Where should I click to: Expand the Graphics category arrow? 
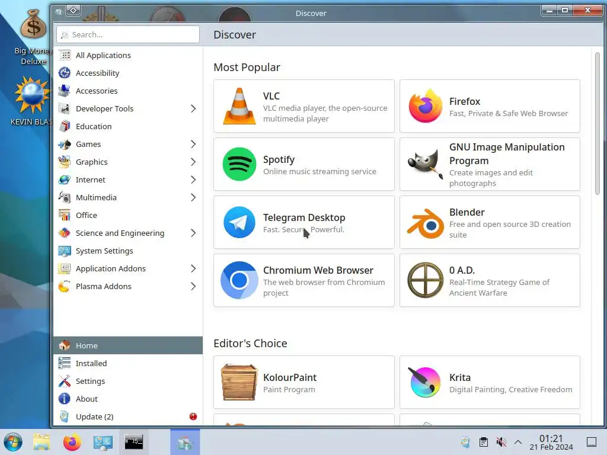pos(193,162)
